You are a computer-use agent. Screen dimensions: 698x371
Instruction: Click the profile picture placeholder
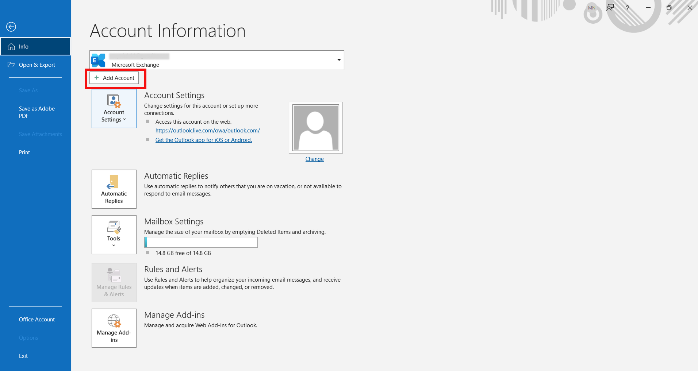coord(316,128)
